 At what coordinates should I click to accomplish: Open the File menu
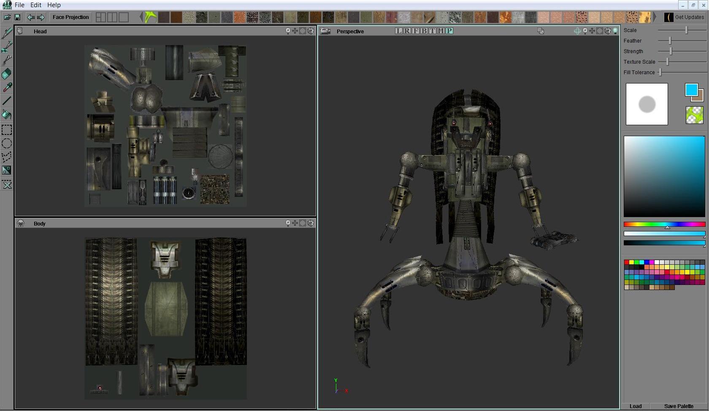click(x=19, y=5)
